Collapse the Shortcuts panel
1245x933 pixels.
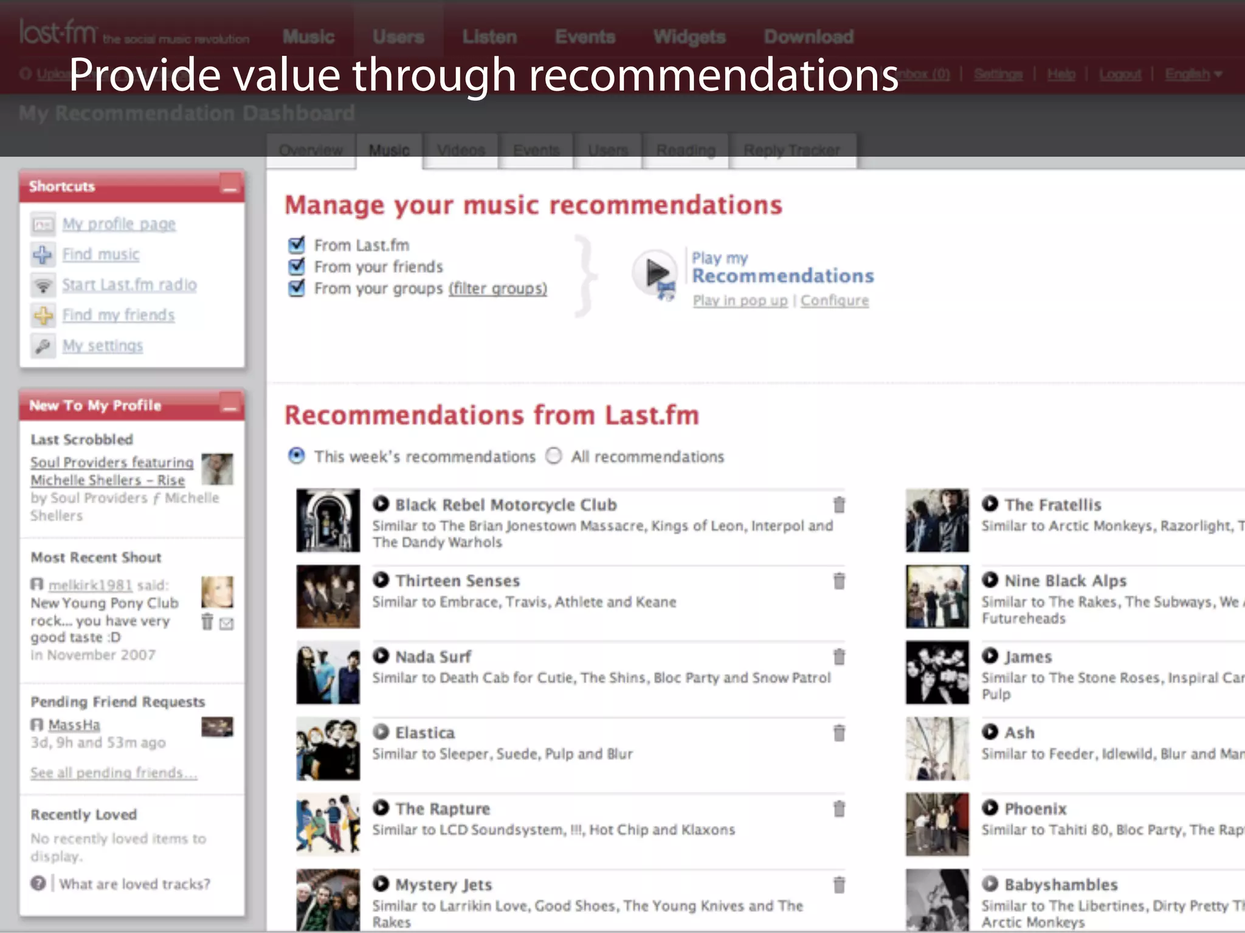click(x=230, y=186)
